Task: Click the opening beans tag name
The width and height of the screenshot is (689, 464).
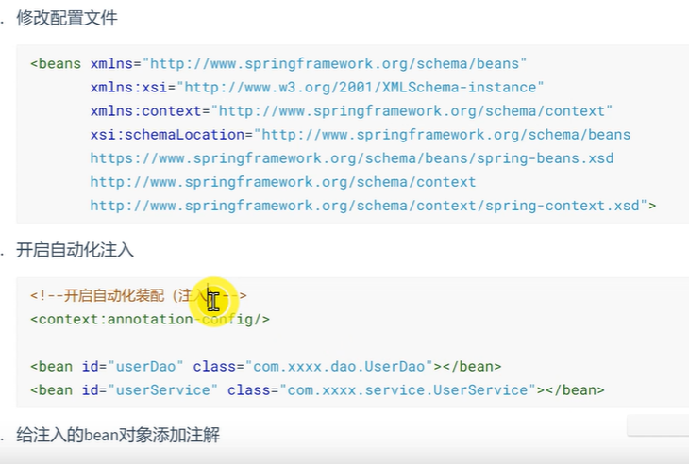Action: (59, 64)
